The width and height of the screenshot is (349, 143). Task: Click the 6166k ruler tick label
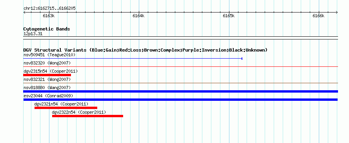(318, 16)
